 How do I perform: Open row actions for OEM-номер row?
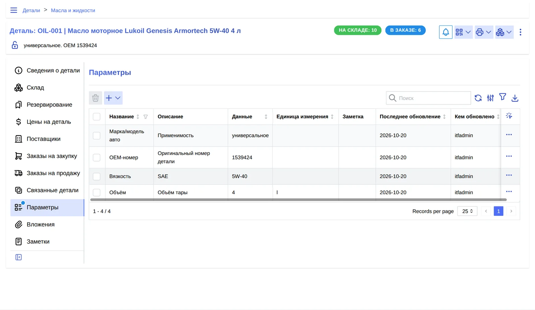coord(509,156)
